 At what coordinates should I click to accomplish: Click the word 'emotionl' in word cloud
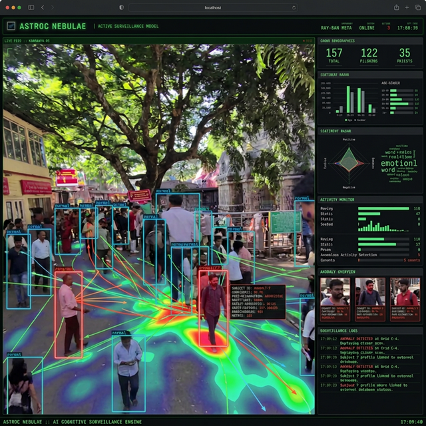[x=399, y=163]
